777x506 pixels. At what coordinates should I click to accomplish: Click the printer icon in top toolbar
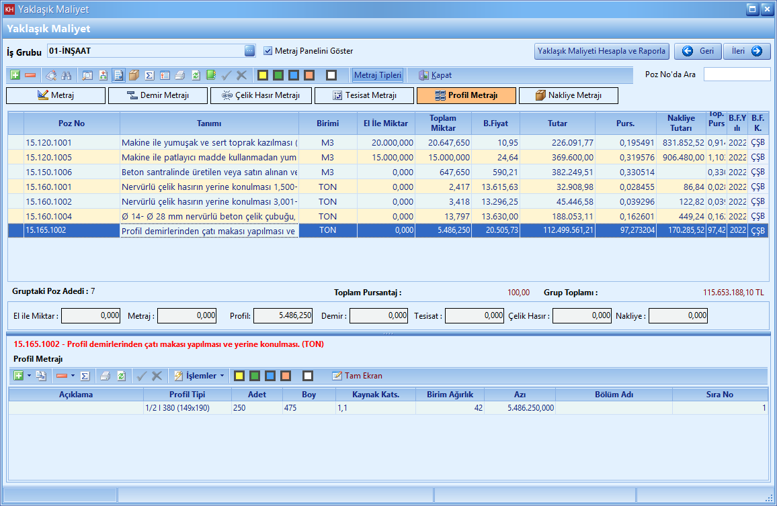179,75
